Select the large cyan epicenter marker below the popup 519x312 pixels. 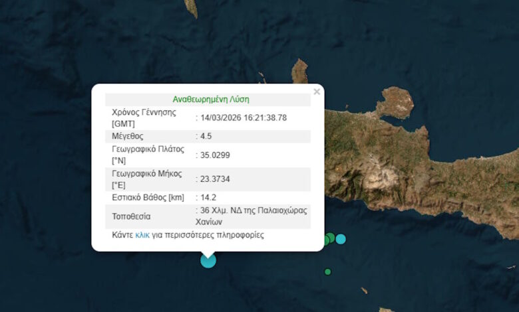[208, 260]
